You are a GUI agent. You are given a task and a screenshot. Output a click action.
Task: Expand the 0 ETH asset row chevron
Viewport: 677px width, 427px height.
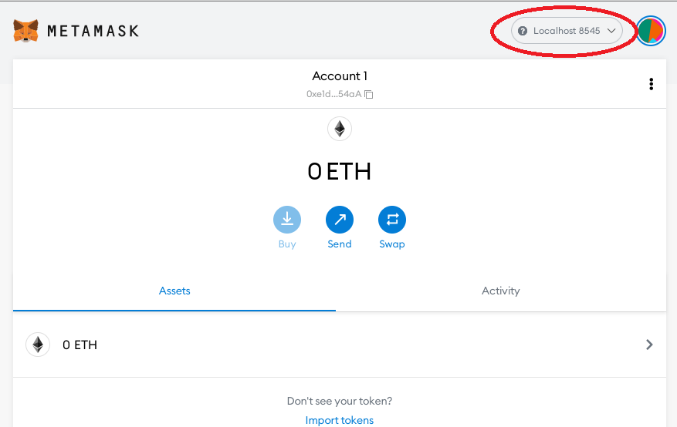pyautogui.click(x=649, y=345)
